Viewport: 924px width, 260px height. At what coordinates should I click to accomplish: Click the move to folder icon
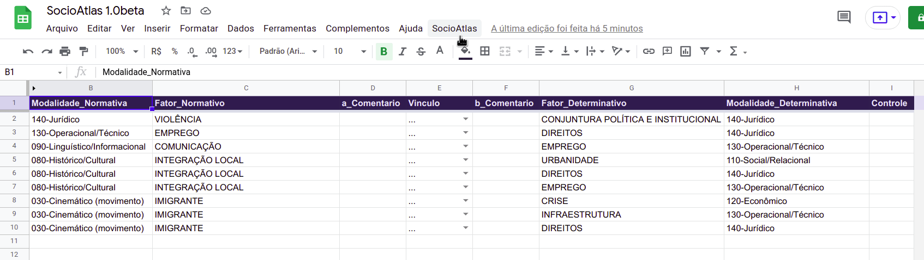[186, 11]
